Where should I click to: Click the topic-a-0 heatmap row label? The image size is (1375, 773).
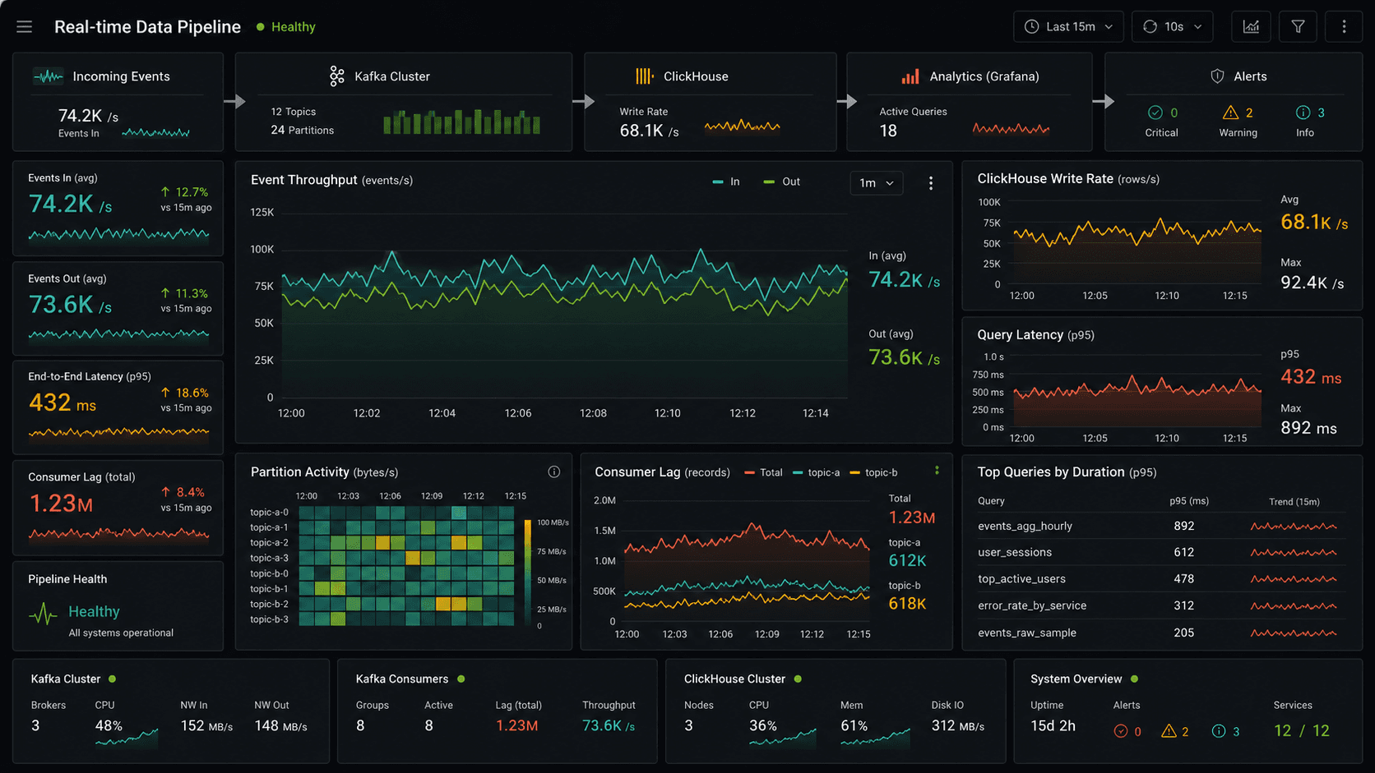click(x=269, y=512)
